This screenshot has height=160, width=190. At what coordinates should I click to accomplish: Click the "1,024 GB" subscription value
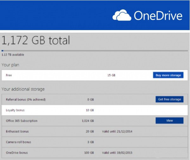[88, 121]
